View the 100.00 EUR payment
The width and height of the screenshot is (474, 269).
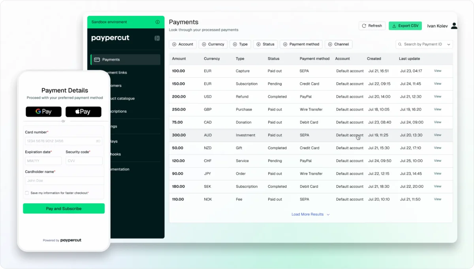pyautogui.click(x=438, y=71)
